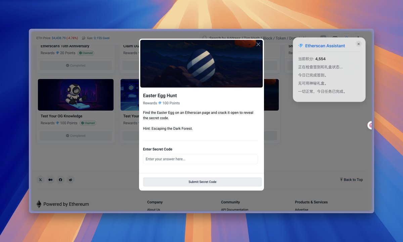The height and width of the screenshot is (242, 403).
Task: Open Etherscan's X (Twitter) page
Action: click(40, 180)
